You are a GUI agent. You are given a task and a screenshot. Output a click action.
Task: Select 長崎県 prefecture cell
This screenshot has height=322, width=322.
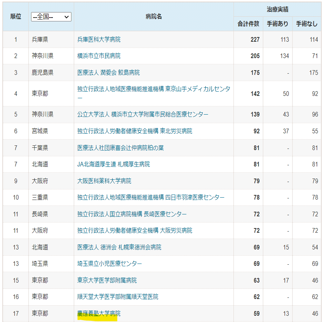[x=51, y=214]
